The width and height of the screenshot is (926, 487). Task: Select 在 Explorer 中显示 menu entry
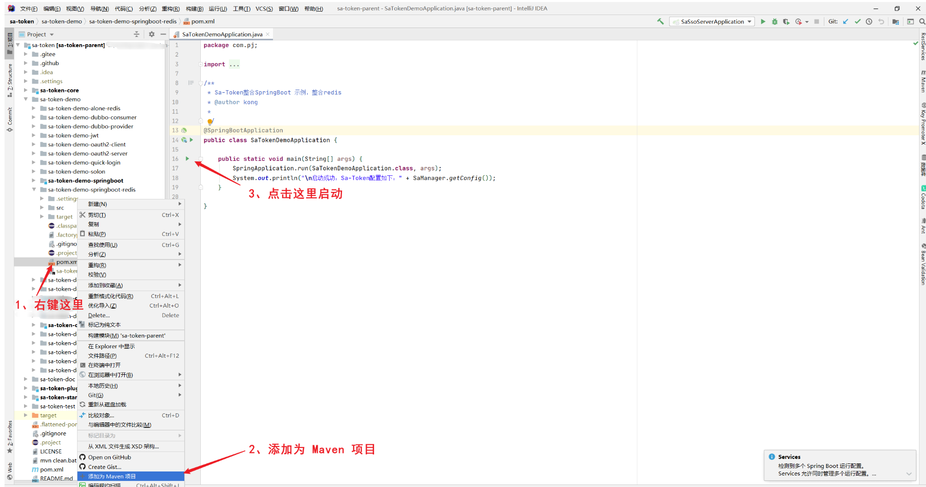pyautogui.click(x=131, y=346)
